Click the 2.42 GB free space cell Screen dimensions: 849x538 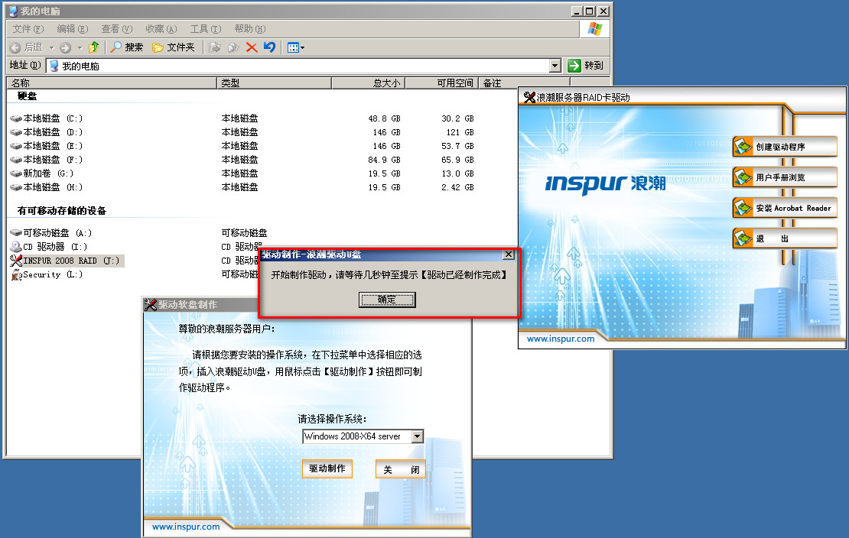(x=457, y=187)
